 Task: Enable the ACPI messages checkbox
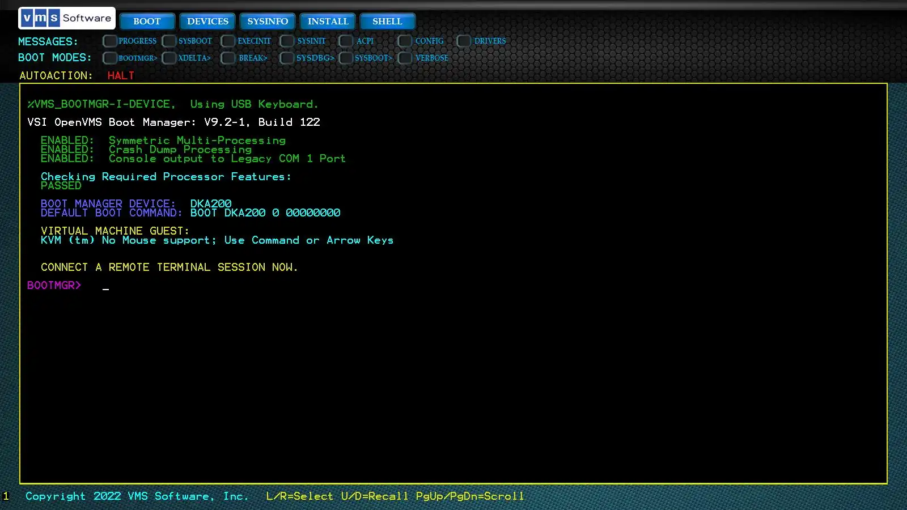346,41
